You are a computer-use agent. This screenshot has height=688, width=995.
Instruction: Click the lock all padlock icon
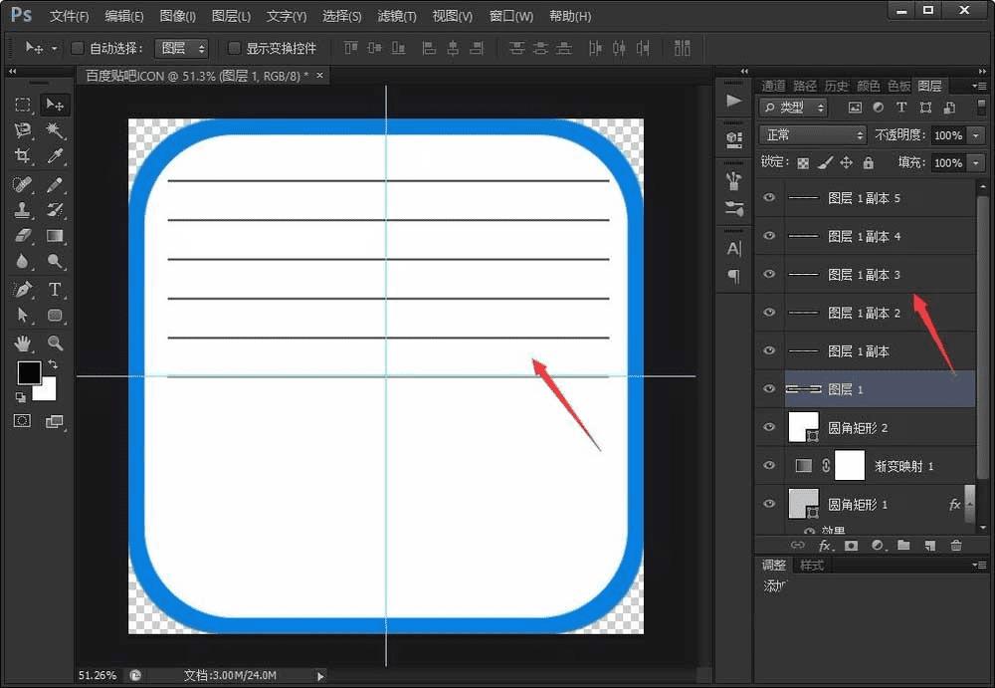click(x=868, y=162)
